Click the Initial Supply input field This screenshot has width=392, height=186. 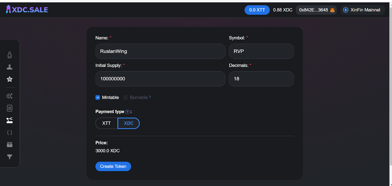(160, 79)
